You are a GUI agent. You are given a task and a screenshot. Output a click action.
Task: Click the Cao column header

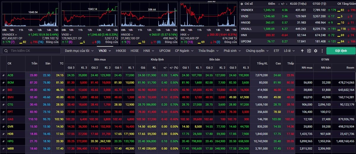(278, 63)
